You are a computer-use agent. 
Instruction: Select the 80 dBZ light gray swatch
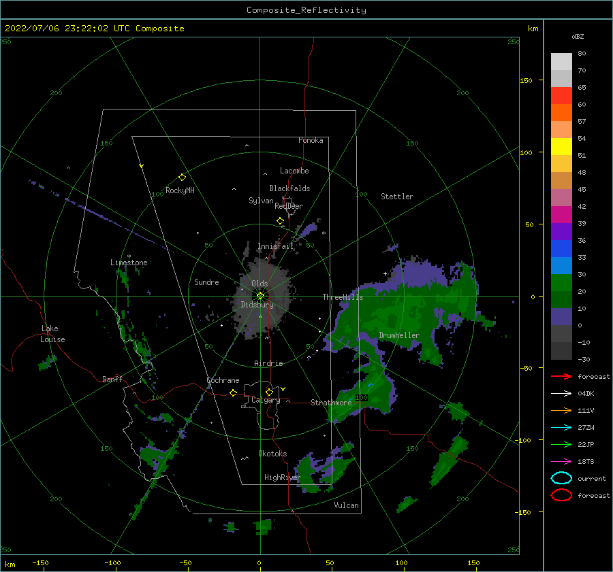coord(561,61)
